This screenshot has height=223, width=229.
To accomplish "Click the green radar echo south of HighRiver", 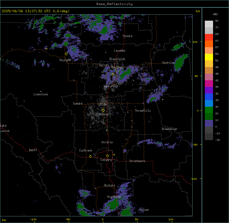I will coord(114,204).
